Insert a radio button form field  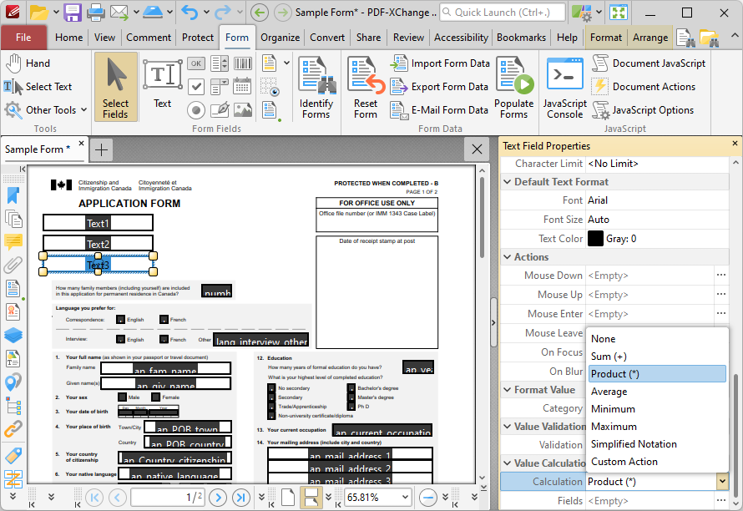(x=195, y=110)
